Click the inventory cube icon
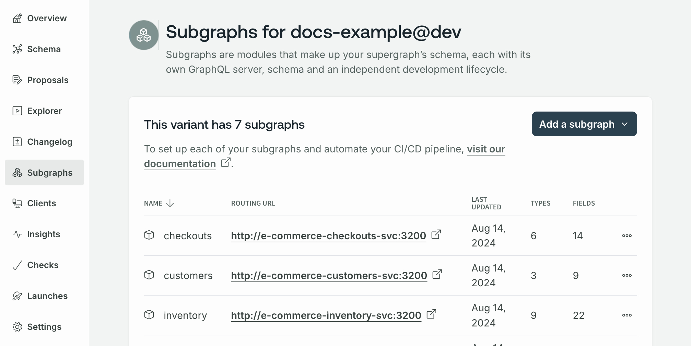This screenshot has height=346, width=691. point(149,315)
